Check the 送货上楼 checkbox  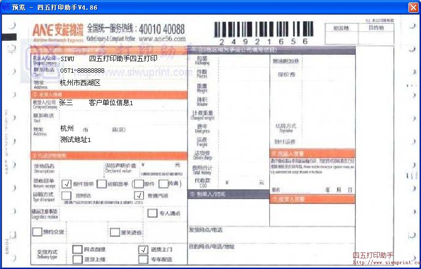[77, 259]
